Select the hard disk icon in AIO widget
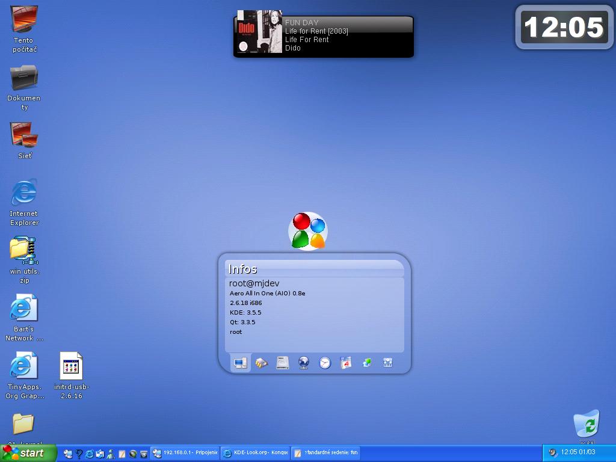 pos(283,363)
